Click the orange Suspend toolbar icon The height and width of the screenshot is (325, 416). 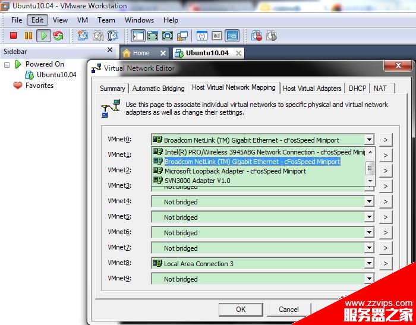tap(29, 36)
